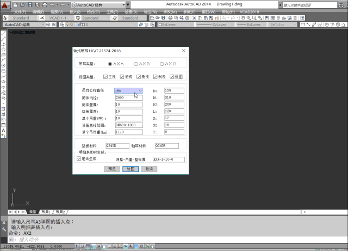Click the 预览 button
Screen dimensions: 348x251
tap(111, 169)
